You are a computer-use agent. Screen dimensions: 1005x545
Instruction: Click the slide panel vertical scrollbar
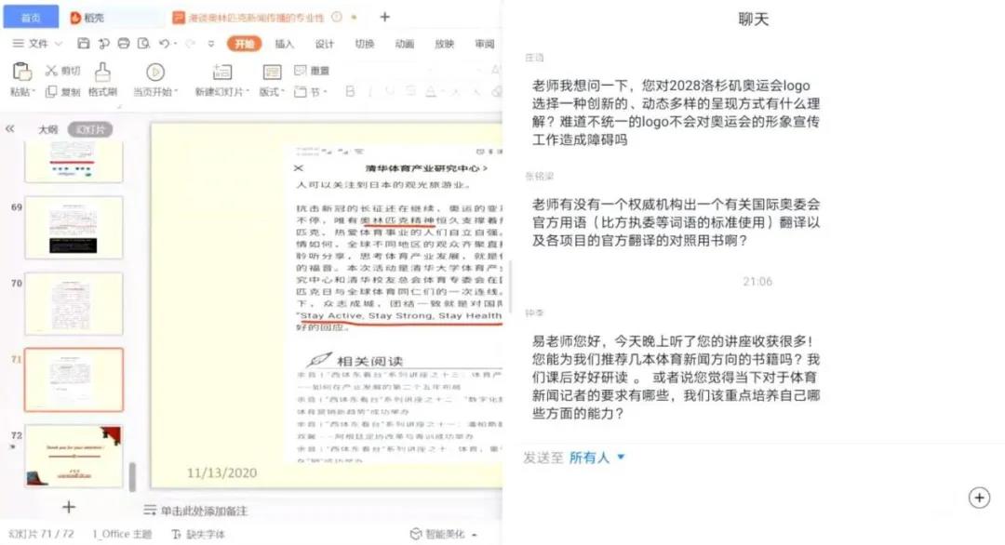132,476
